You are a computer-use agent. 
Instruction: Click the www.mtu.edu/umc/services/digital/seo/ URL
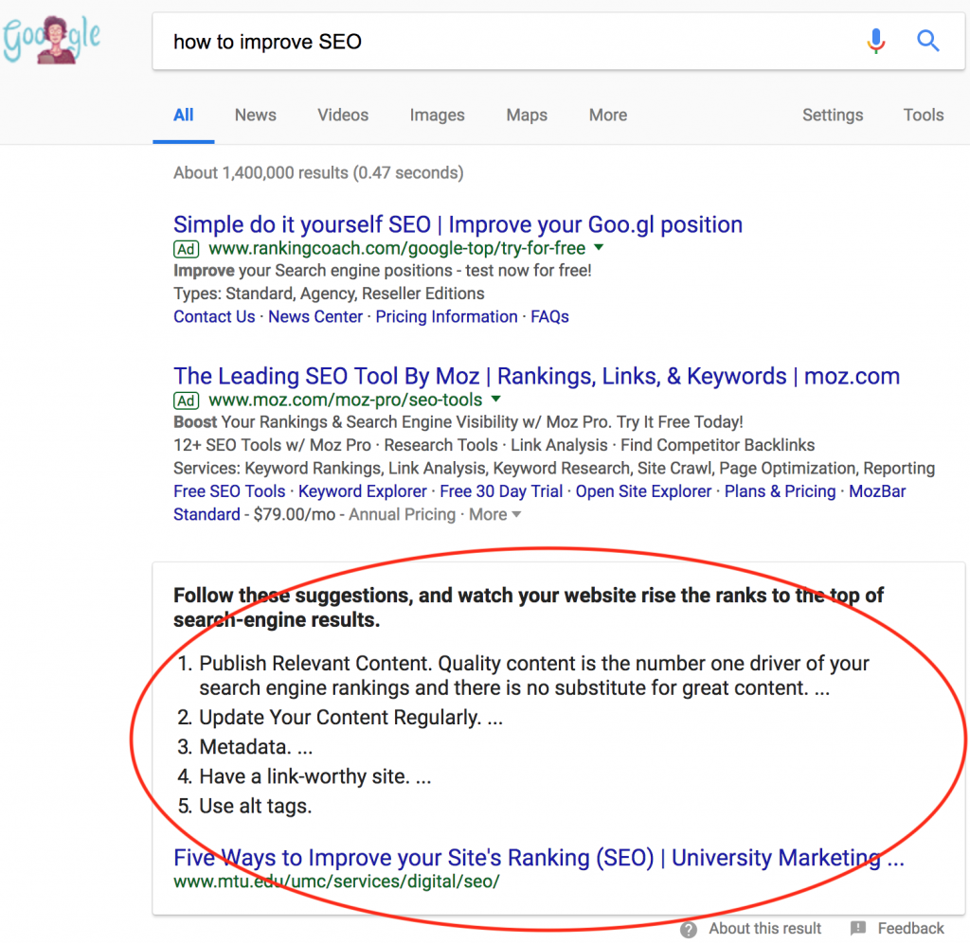(336, 882)
